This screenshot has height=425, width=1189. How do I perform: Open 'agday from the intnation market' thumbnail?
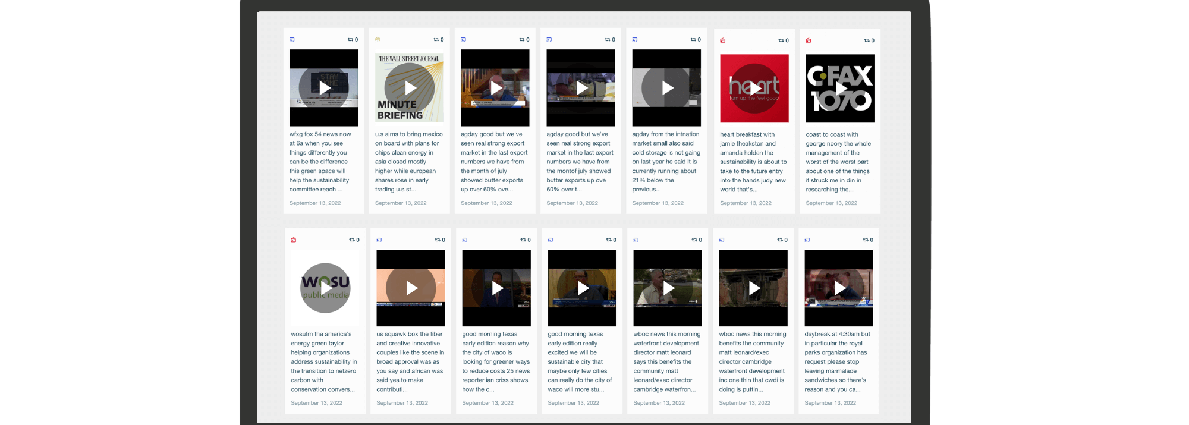[x=666, y=88]
